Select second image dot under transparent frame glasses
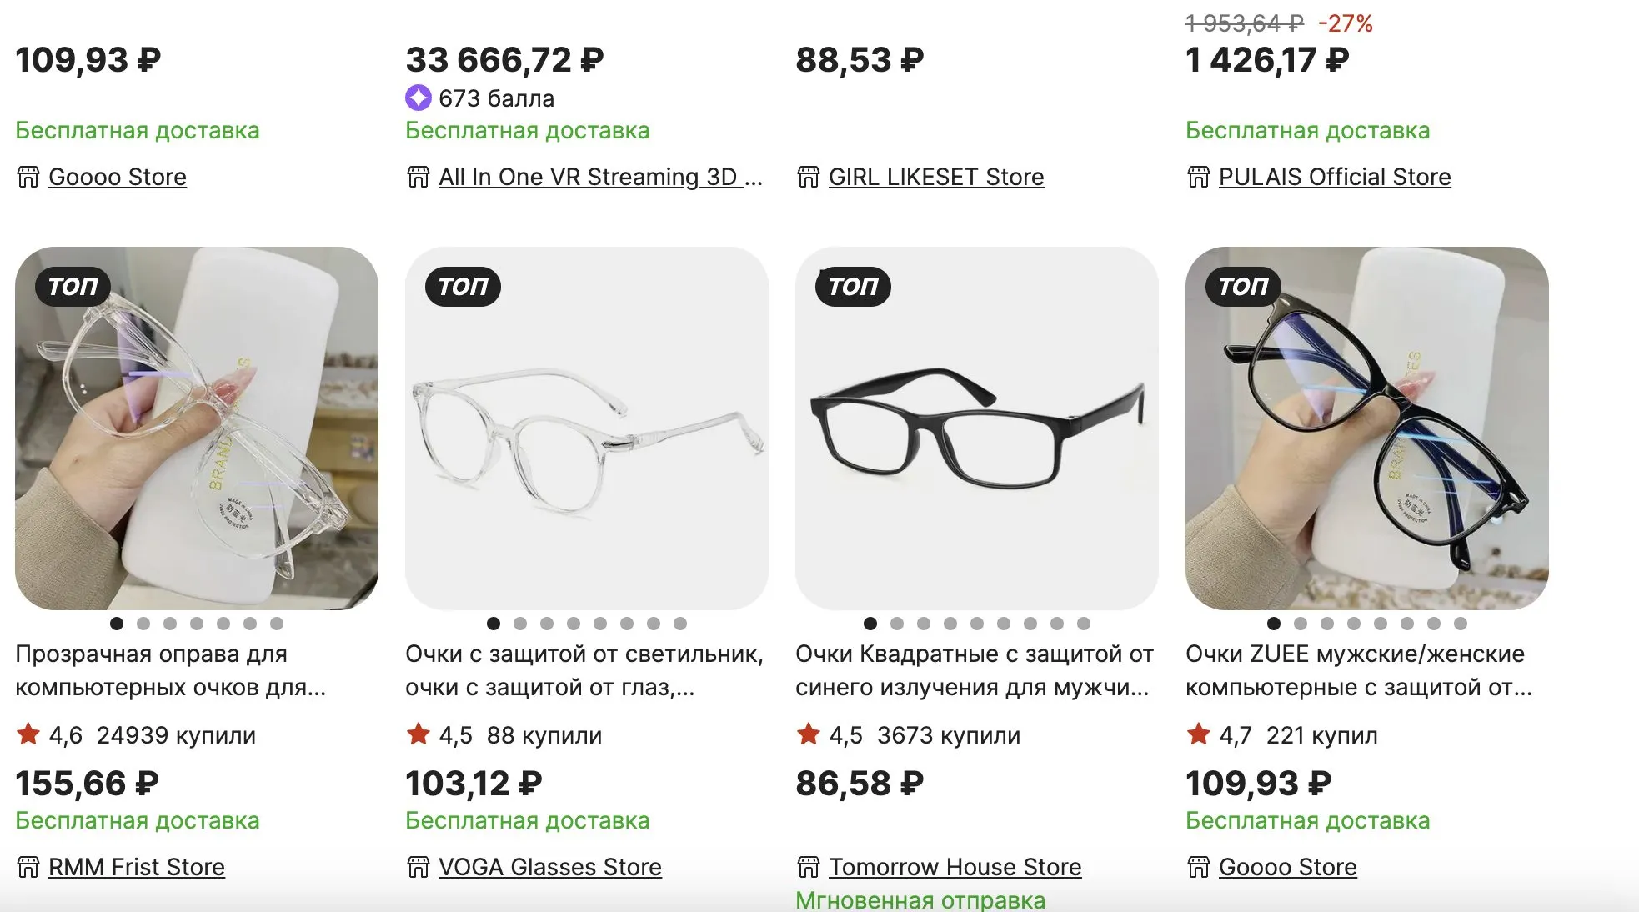This screenshot has height=912, width=1639. tap(143, 624)
